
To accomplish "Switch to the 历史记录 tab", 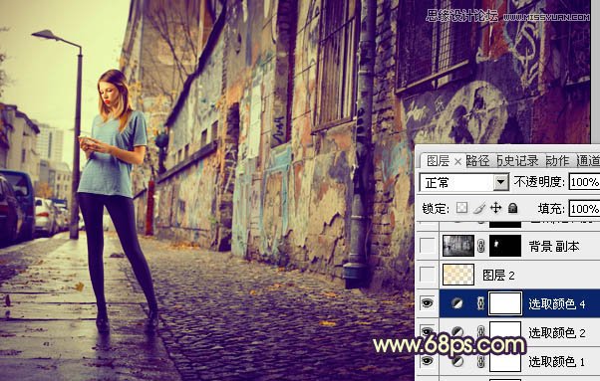I will (517, 161).
